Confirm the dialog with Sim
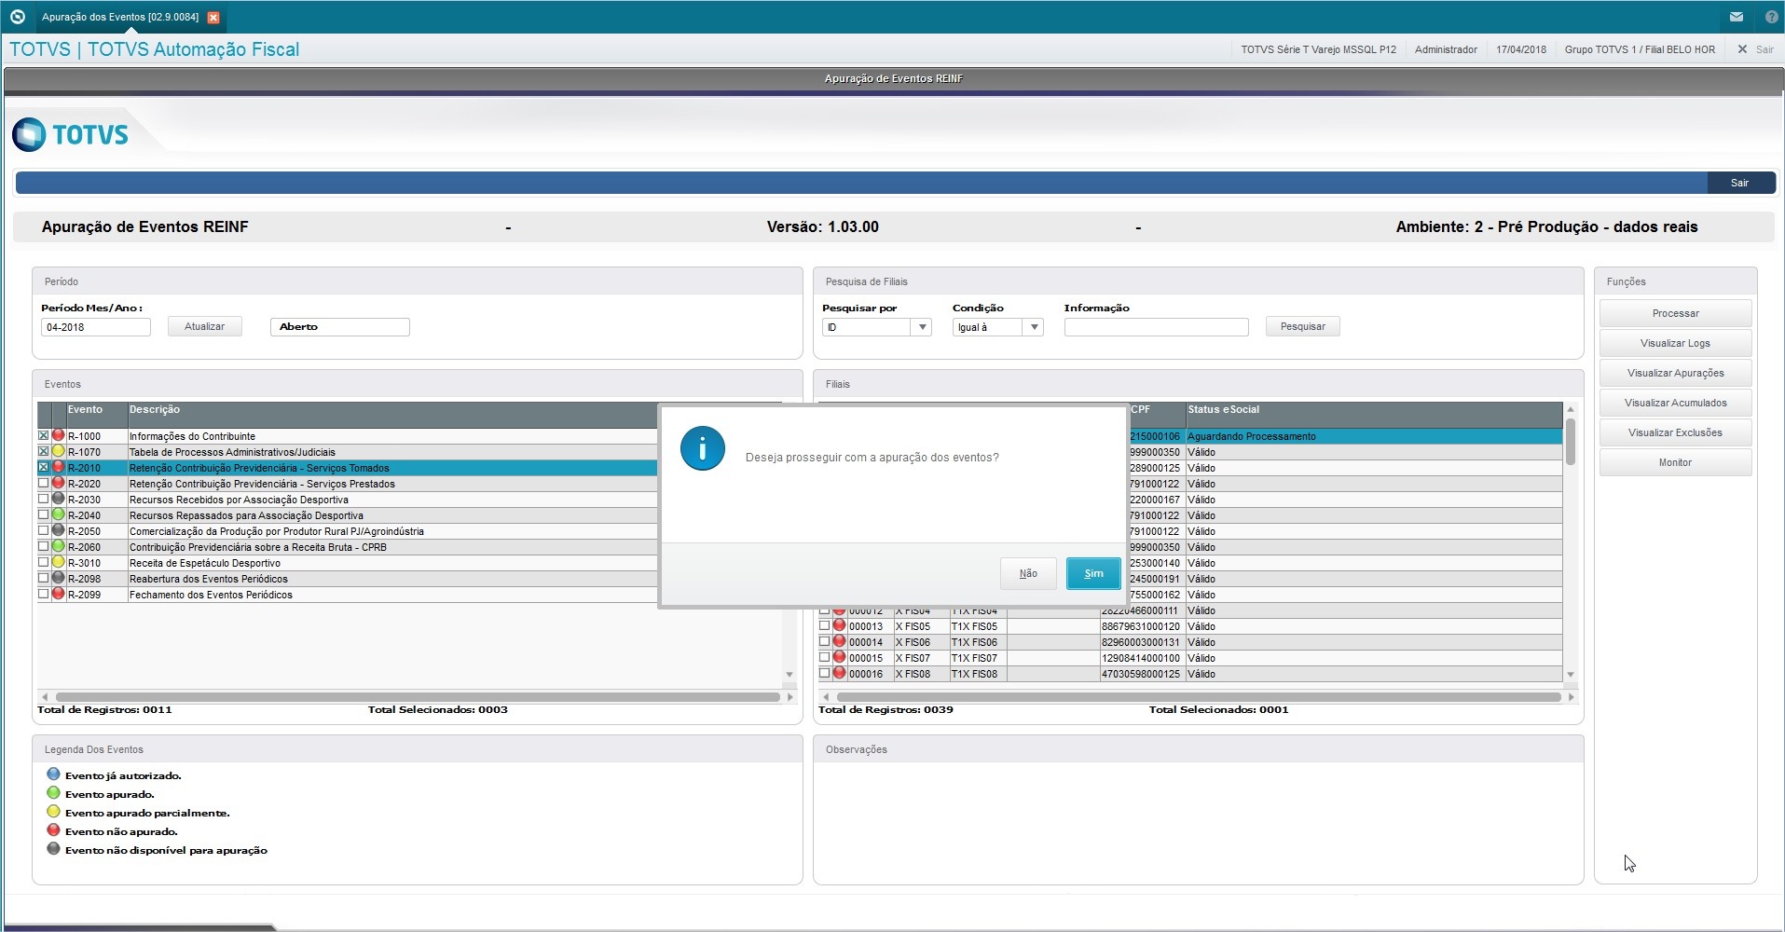Image resolution: width=1785 pixels, height=932 pixels. click(1093, 573)
